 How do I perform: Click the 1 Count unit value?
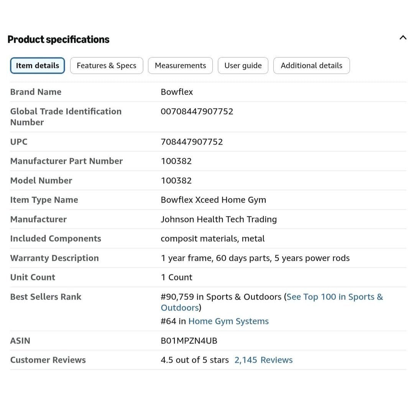[x=176, y=277]
